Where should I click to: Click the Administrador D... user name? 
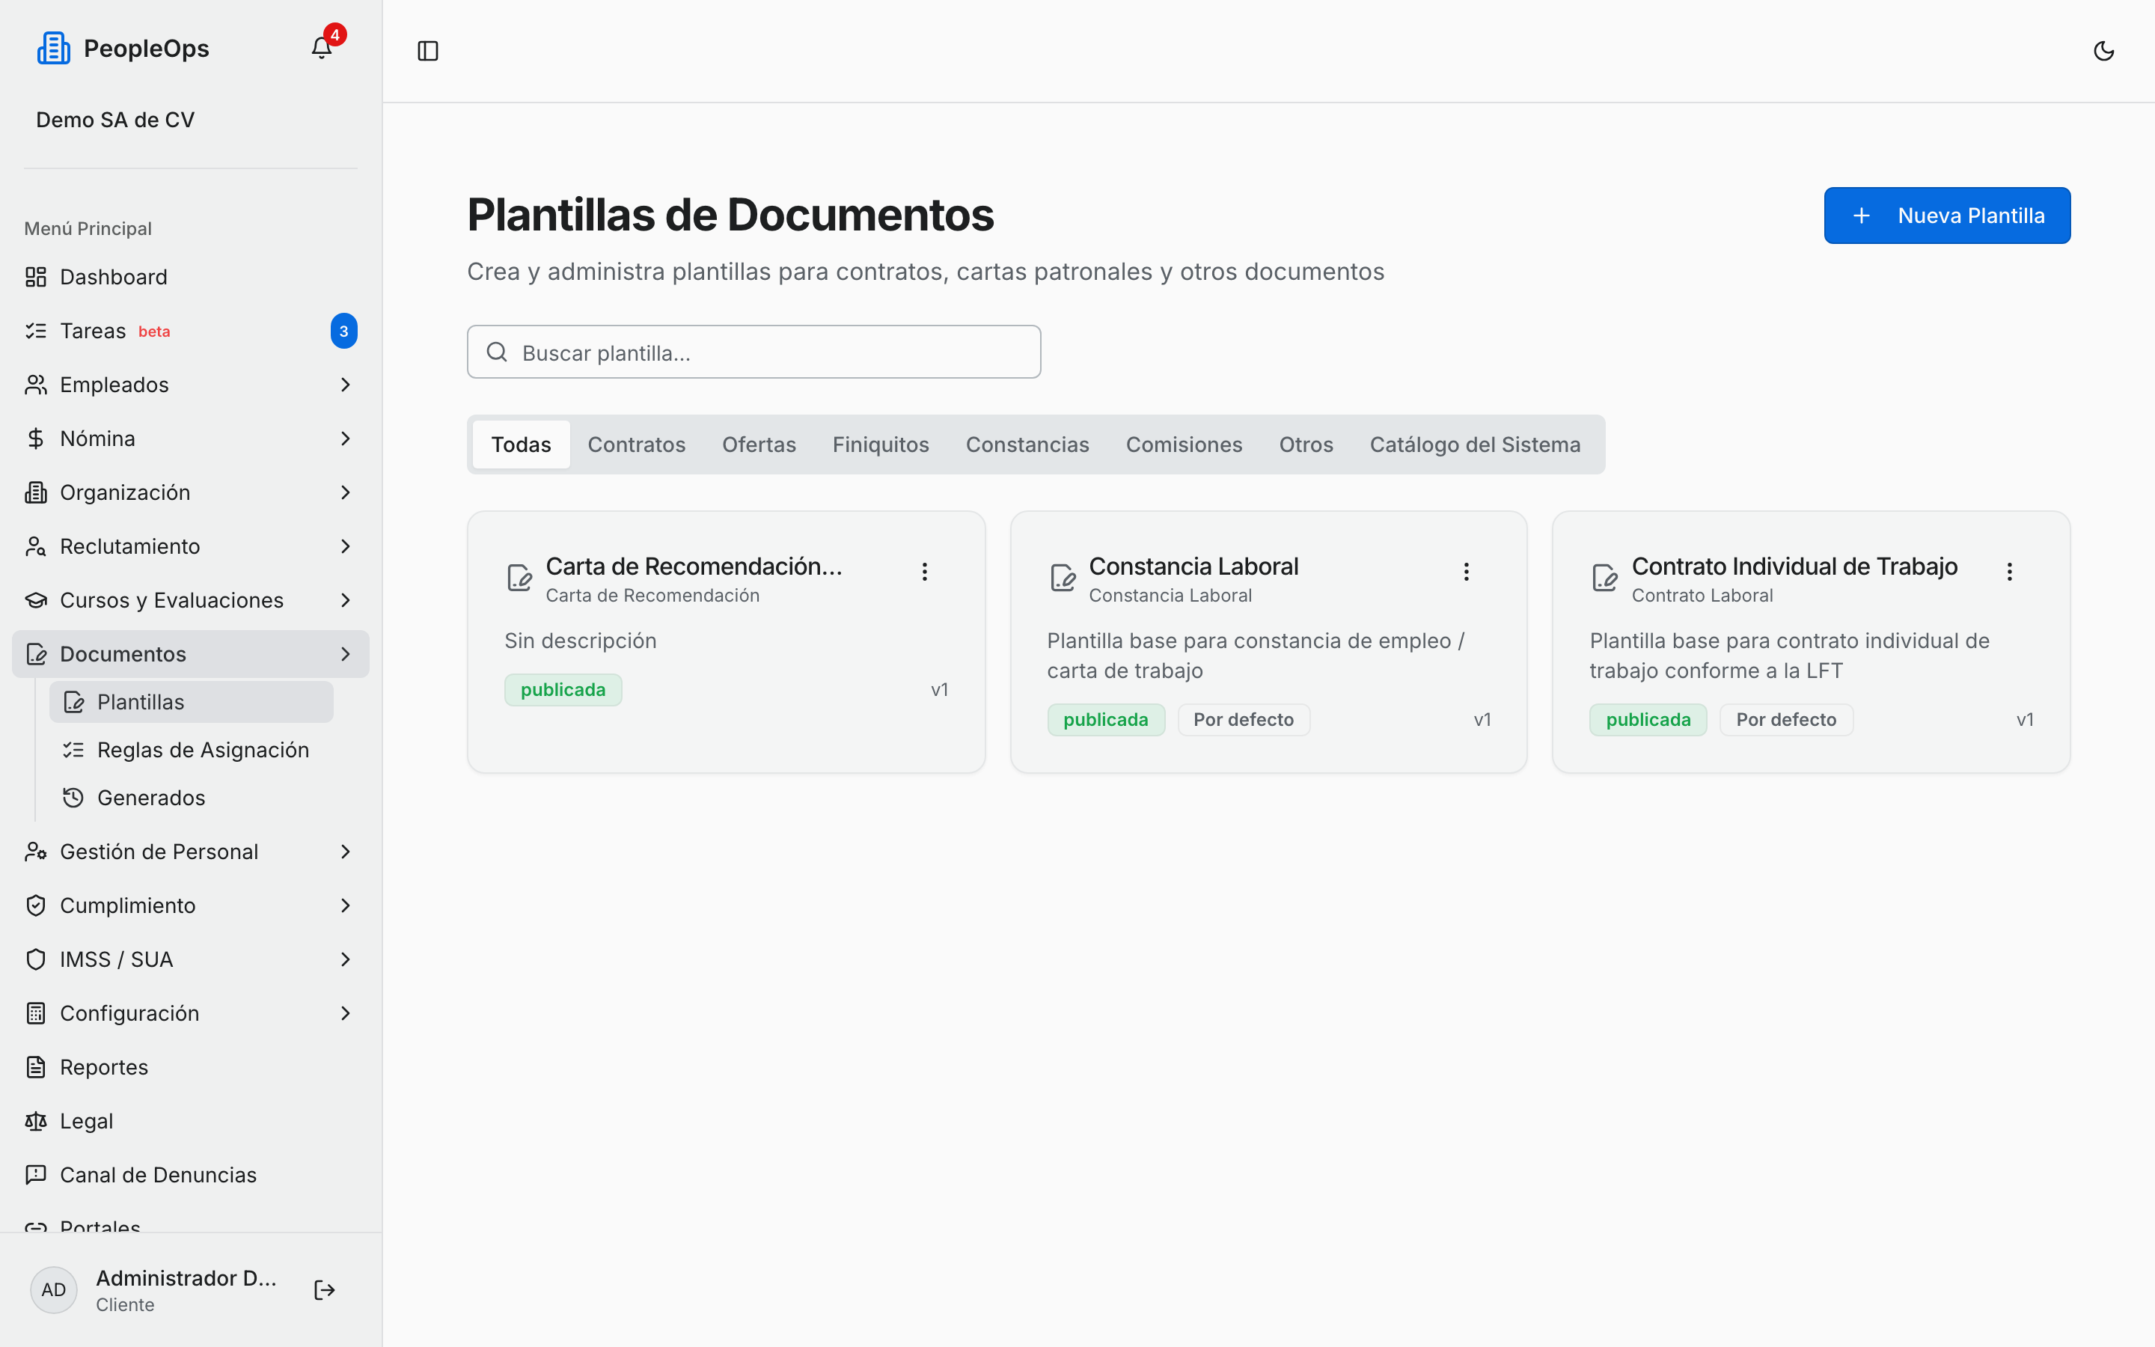pyautogui.click(x=186, y=1277)
